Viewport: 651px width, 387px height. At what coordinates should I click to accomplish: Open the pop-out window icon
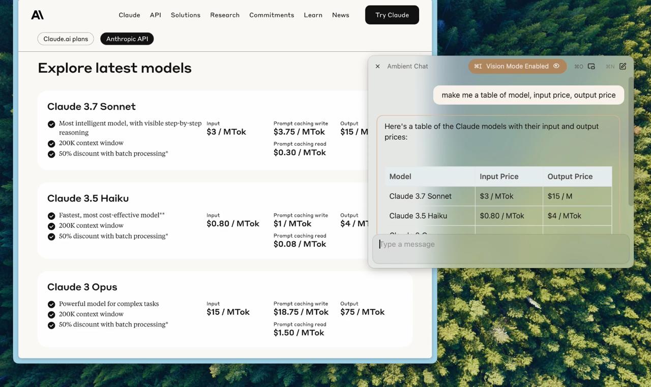tap(591, 66)
